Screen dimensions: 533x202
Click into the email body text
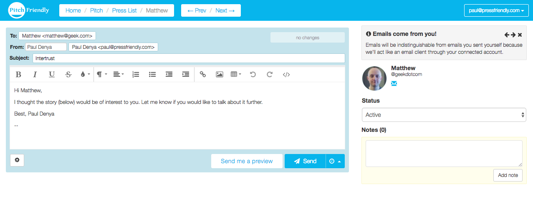point(177,115)
